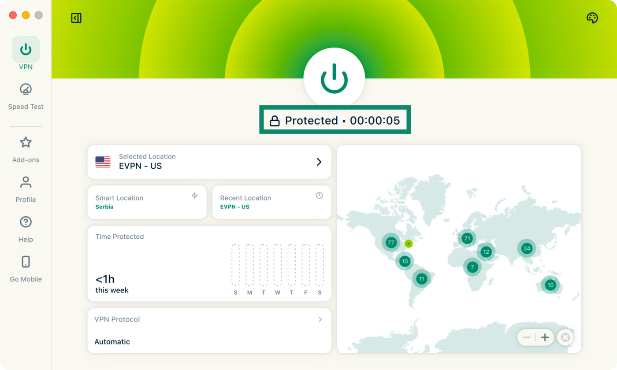Click the United States flag icon
The height and width of the screenshot is (370, 617).
(x=103, y=162)
